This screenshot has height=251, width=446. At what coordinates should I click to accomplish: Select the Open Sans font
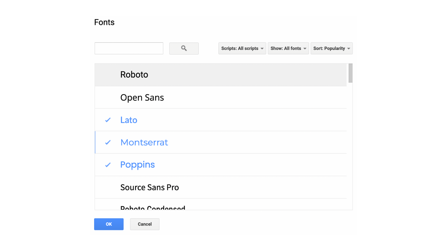tap(220, 97)
